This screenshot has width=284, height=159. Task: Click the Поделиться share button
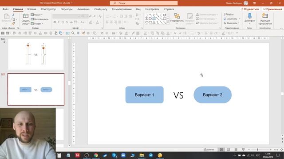tap(250, 9)
